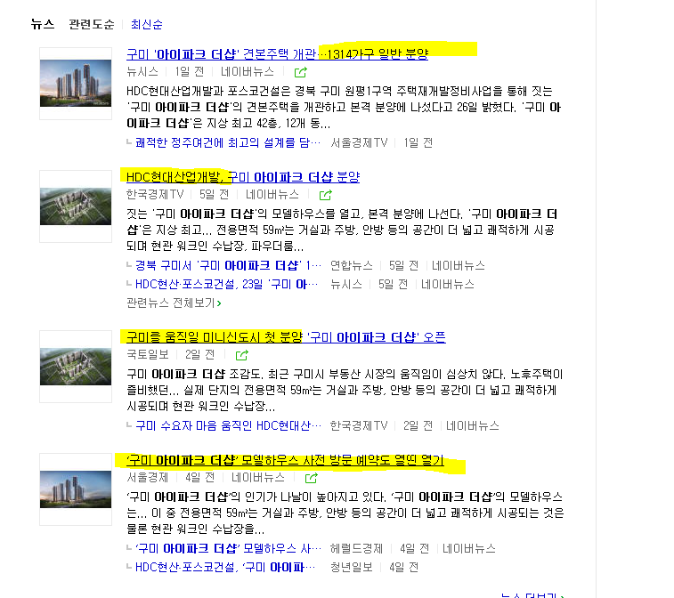Click summary text starting 구미 아이파크 더샵 조감도
Screen dimensions: 674x598
pyautogui.click(x=345, y=390)
